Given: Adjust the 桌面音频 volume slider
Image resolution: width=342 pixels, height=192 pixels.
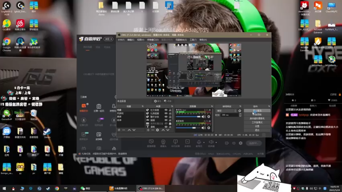Looking at the screenshot, I should [x=188, y=128].
